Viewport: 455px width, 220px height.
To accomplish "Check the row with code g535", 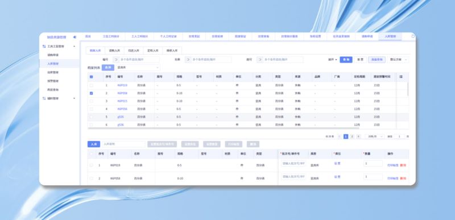I will 92,117.
